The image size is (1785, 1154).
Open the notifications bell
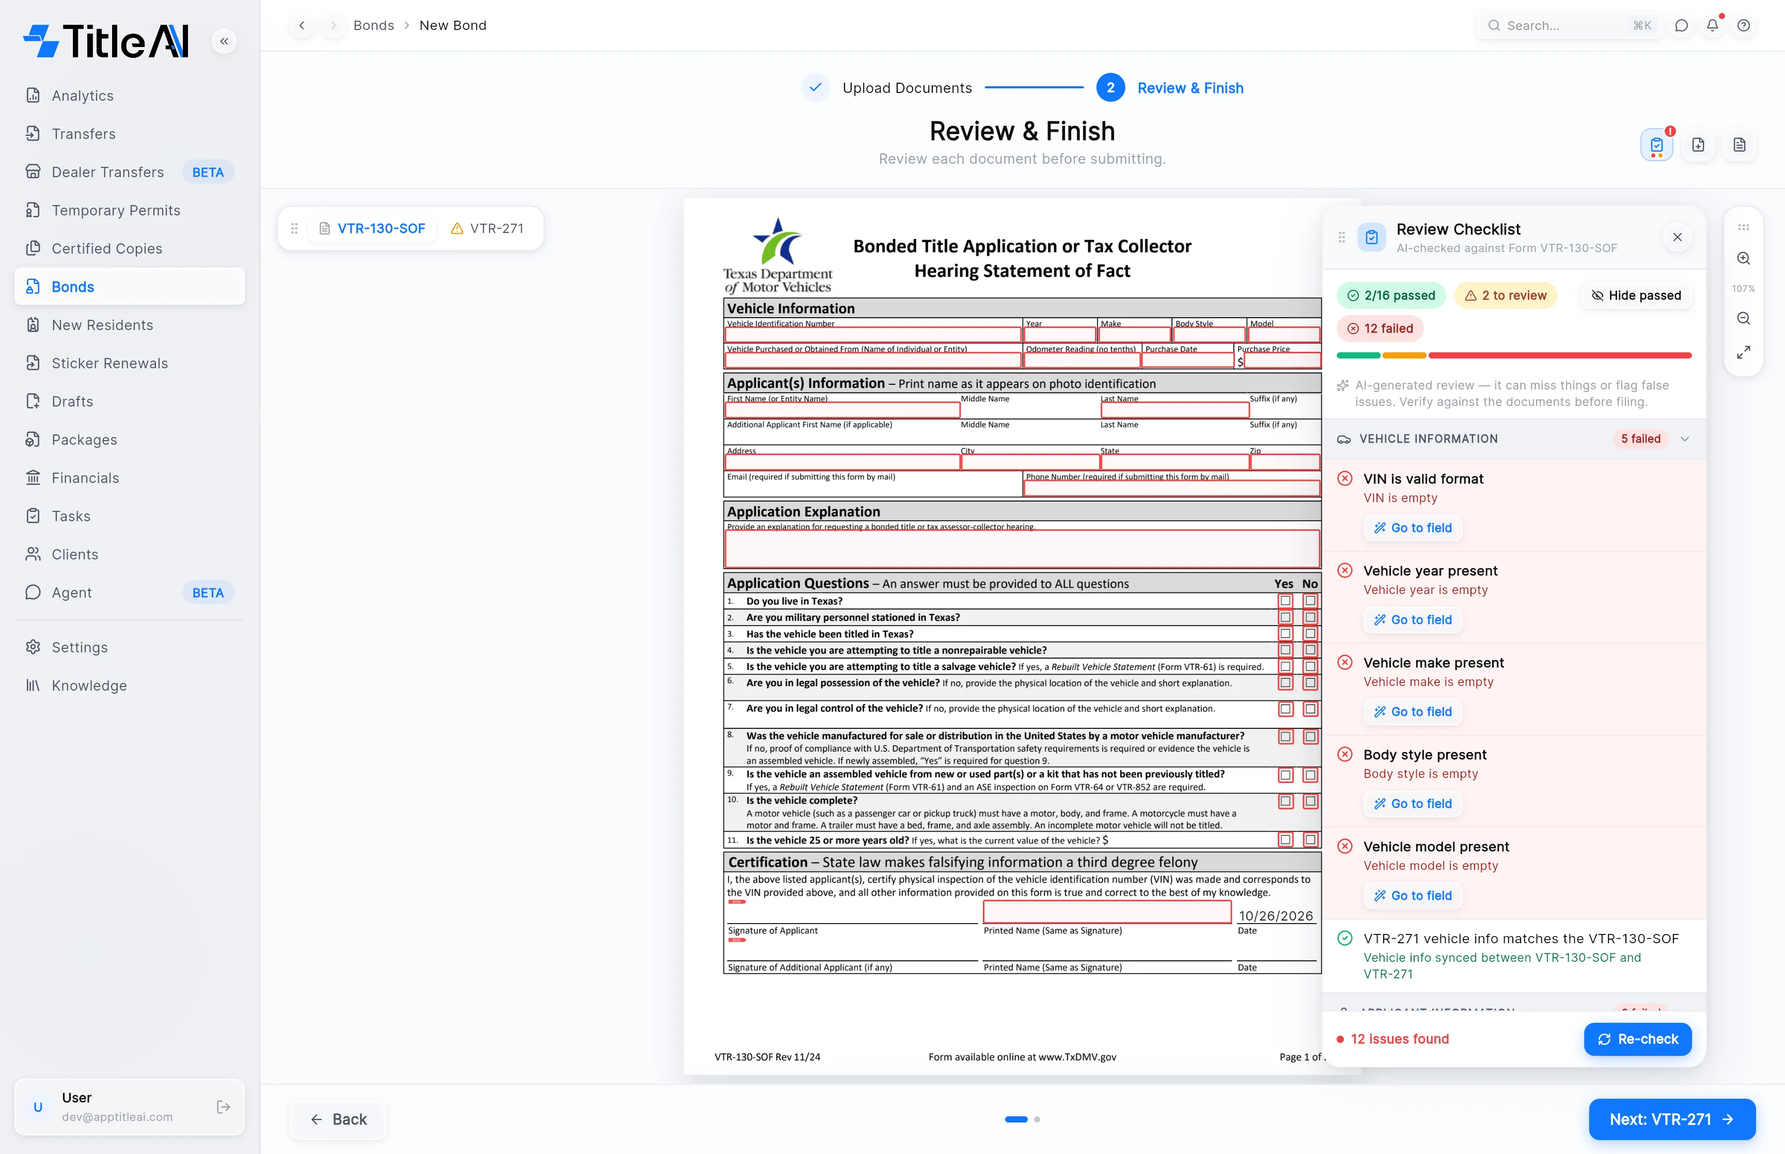1713,25
